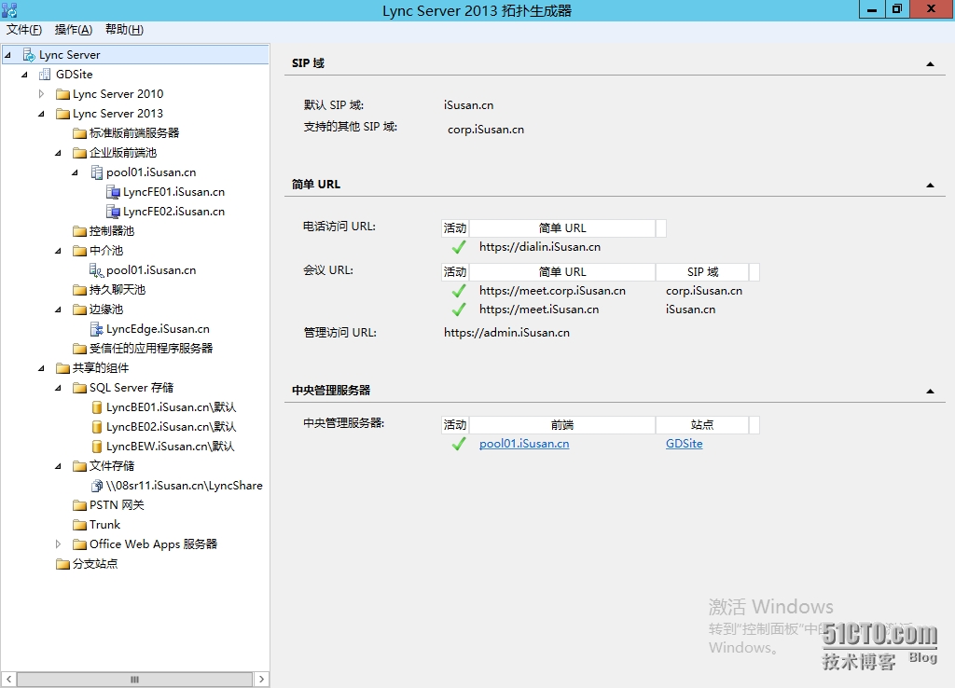The width and height of the screenshot is (955, 688).
Task: Click the LyncEdge.iSusan.cn edge server icon
Action: pos(96,329)
